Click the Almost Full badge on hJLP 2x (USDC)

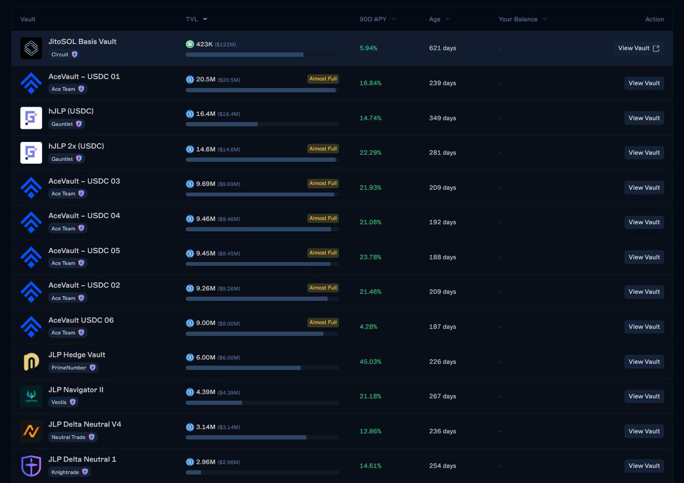323,149
